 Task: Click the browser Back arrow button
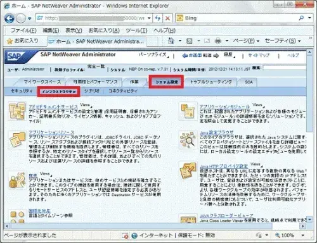(x=10, y=18)
